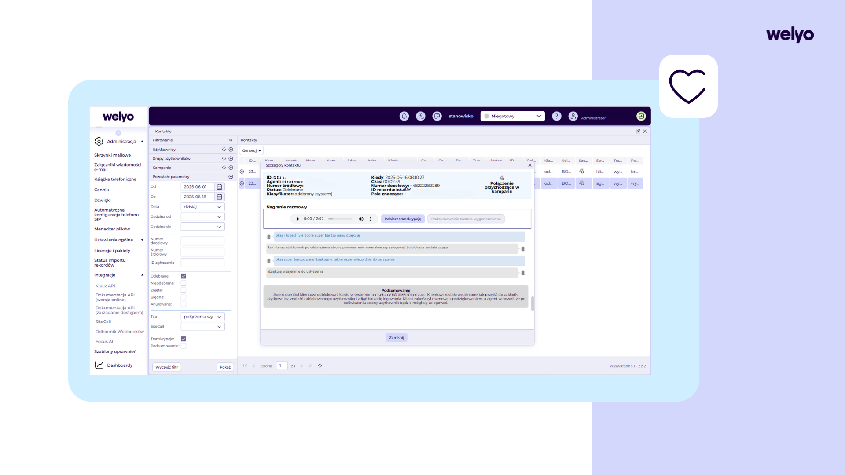Enable the Nieodebrane checkbox

pos(184,283)
